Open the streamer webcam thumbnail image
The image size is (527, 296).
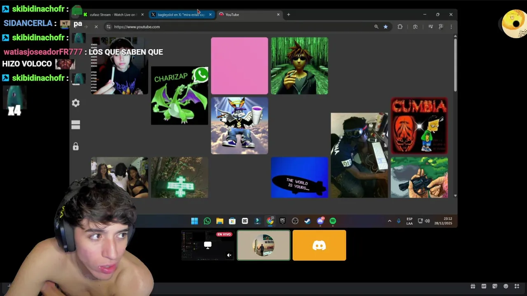(119, 66)
